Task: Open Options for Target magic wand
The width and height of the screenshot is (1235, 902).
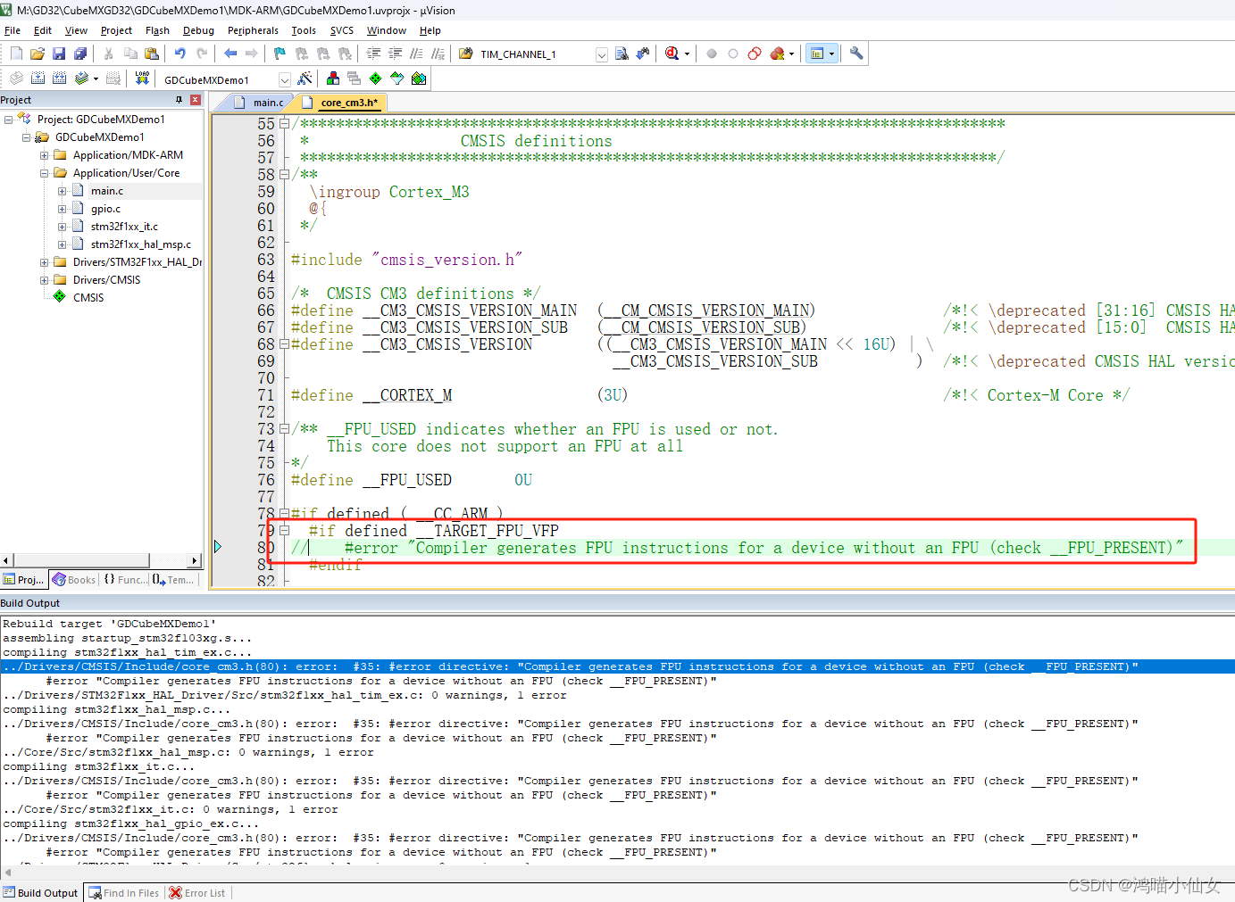Action: click(x=305, y=79)
